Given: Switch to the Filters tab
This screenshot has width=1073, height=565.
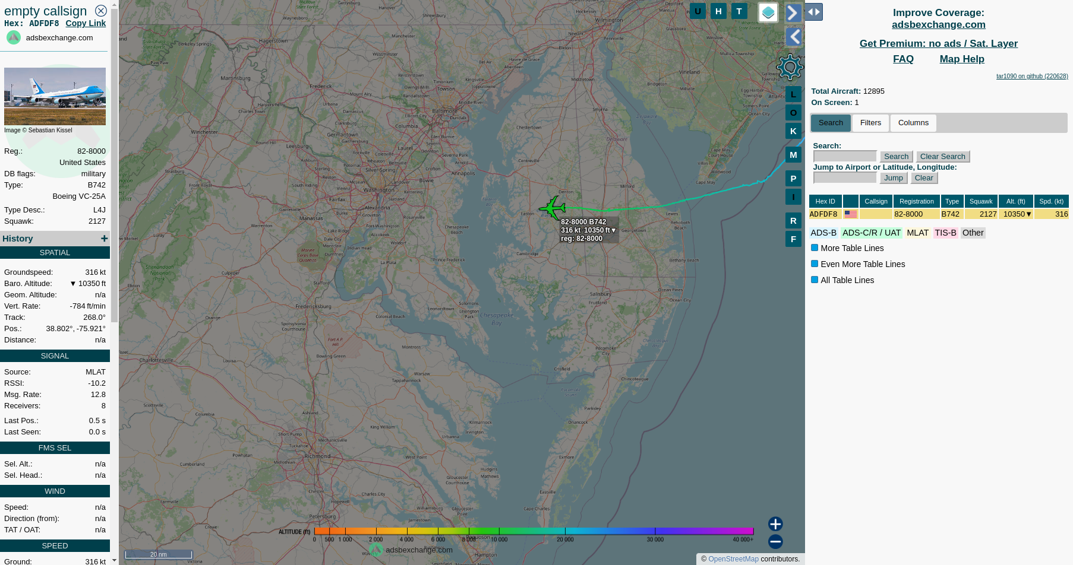Looking at the screenshot, I should coord(870,123).
